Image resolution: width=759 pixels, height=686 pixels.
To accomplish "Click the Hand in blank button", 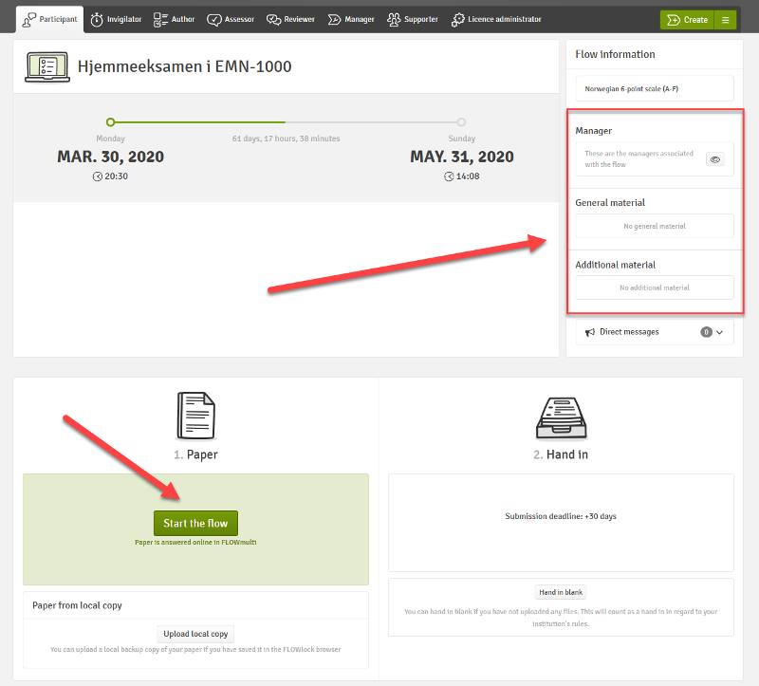I will click(560, 591).
